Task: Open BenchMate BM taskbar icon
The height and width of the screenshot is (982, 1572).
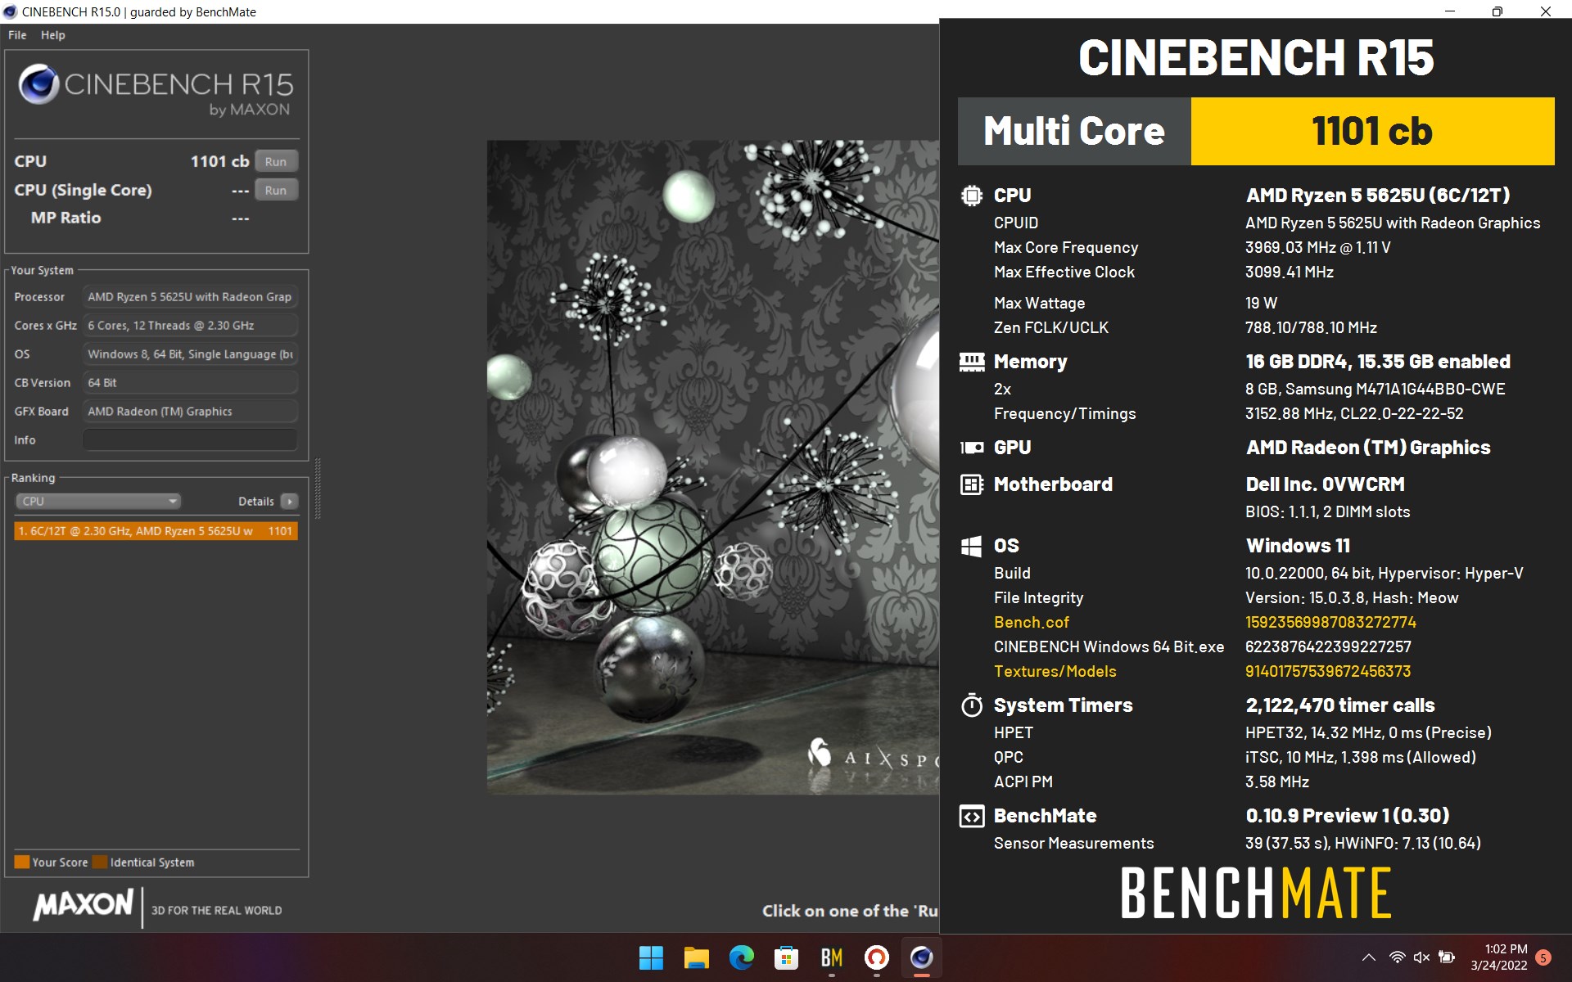Action: tap(831, 957)
